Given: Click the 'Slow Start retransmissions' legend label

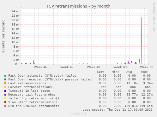Looking at the screenshot, I should click(33, 102).
